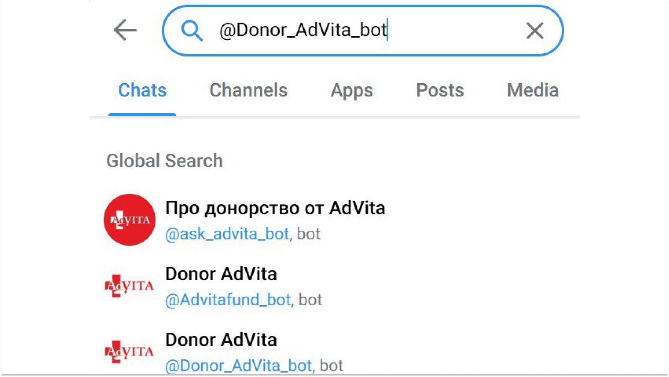Click the back arrow to leave search
Screen dimensions: 669x377
(x=126, y=30)
